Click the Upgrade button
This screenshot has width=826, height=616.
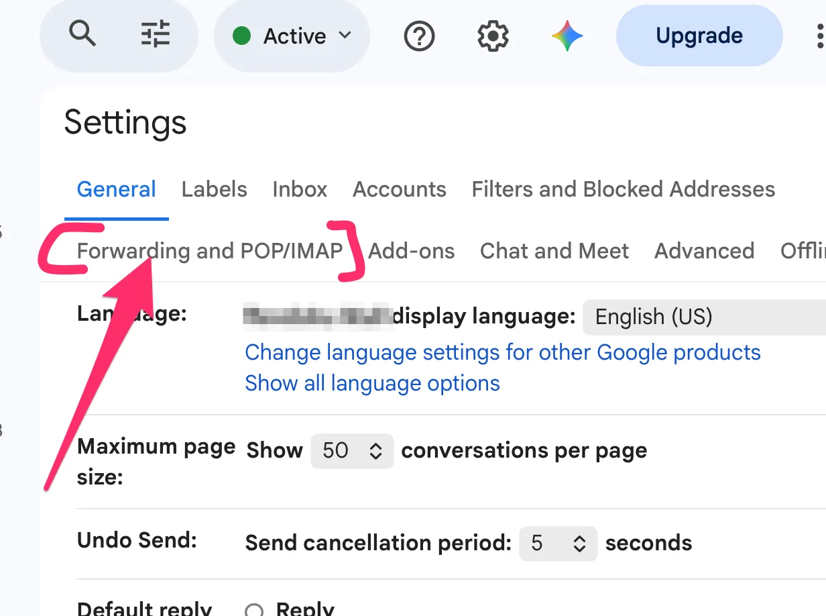(x=699, y=36)
